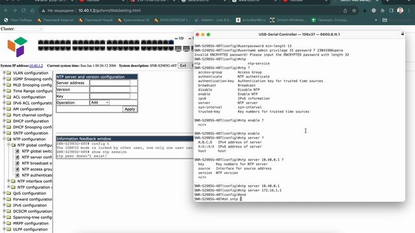This screenshot has height=233, width=415.
Task: Expand the AM configuration node
Action: coord(4,109)
